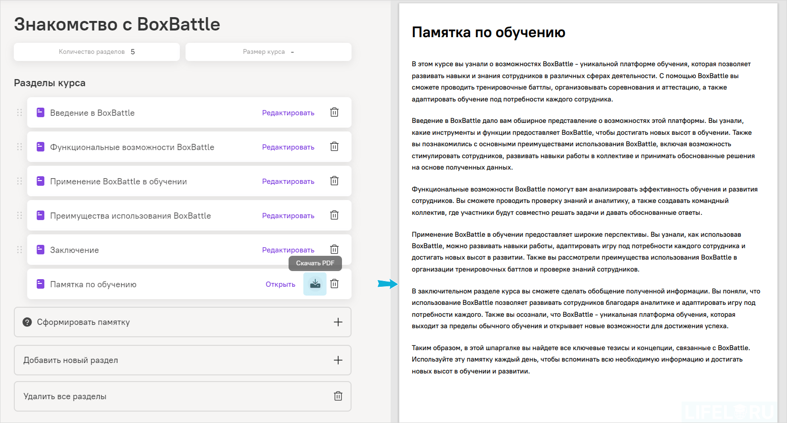The image size is (787, 423).
Task: Select the Заключение title
Action: click(74, 250)
